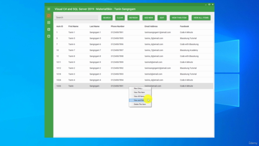Show everything with VIEW ALL ITEMS

[x=201, y=18]
